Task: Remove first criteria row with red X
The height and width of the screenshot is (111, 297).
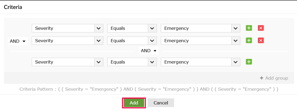Action: point(261,28)
